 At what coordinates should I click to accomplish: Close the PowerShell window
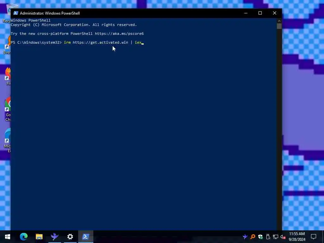275,13
